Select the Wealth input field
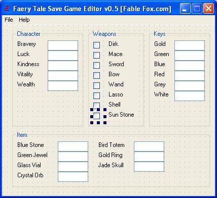 [63, 86]
